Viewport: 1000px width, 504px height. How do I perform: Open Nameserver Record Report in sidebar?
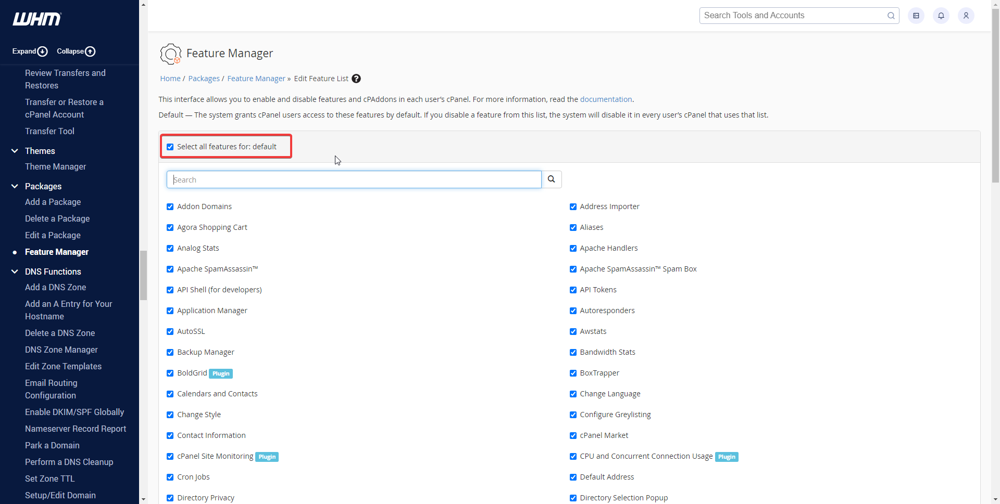click(76, 429)
